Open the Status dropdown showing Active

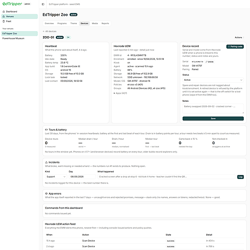click(x=213, y=80)
